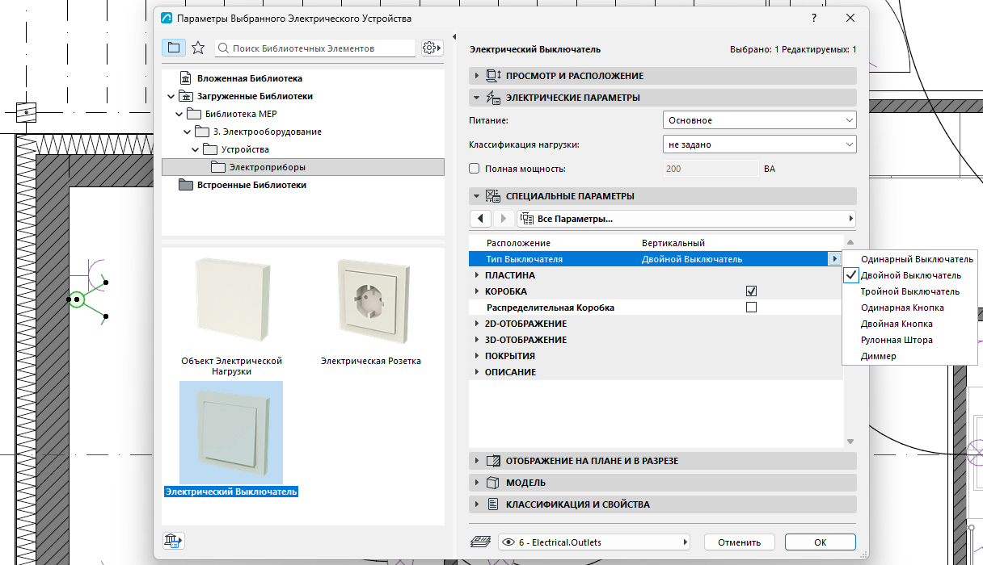
Task: Pick Одинарная Кнопка from the list
Action: point(911,308)
